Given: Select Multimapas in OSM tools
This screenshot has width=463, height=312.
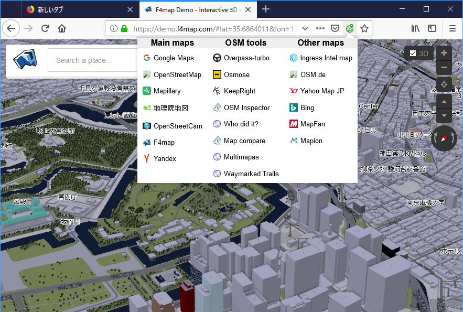Looking at the screenshot, I should click(x=235, y=157).
